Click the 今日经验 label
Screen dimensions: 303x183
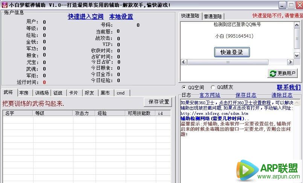click(102, 80)
